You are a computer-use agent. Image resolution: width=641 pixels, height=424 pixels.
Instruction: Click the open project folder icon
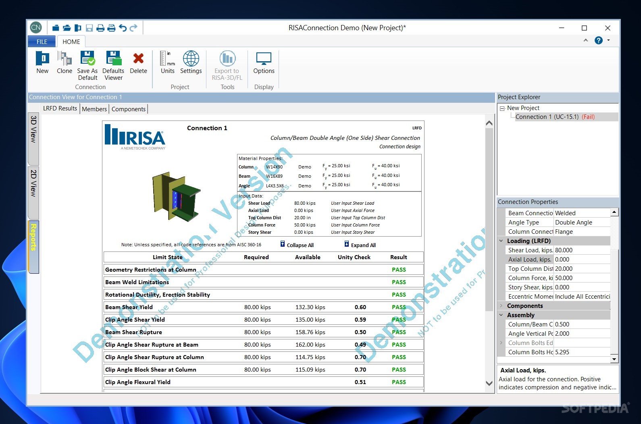click(67, 28)
